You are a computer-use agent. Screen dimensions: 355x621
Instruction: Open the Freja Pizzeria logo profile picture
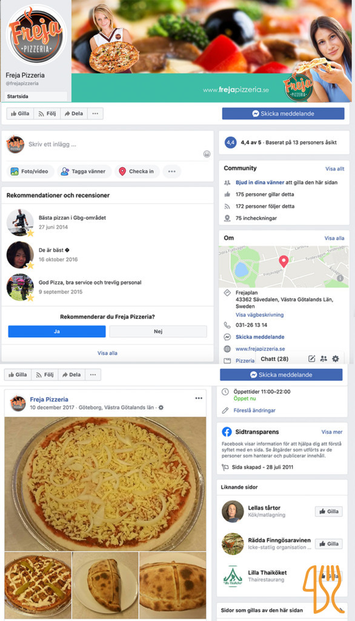(x=36, y=34)
